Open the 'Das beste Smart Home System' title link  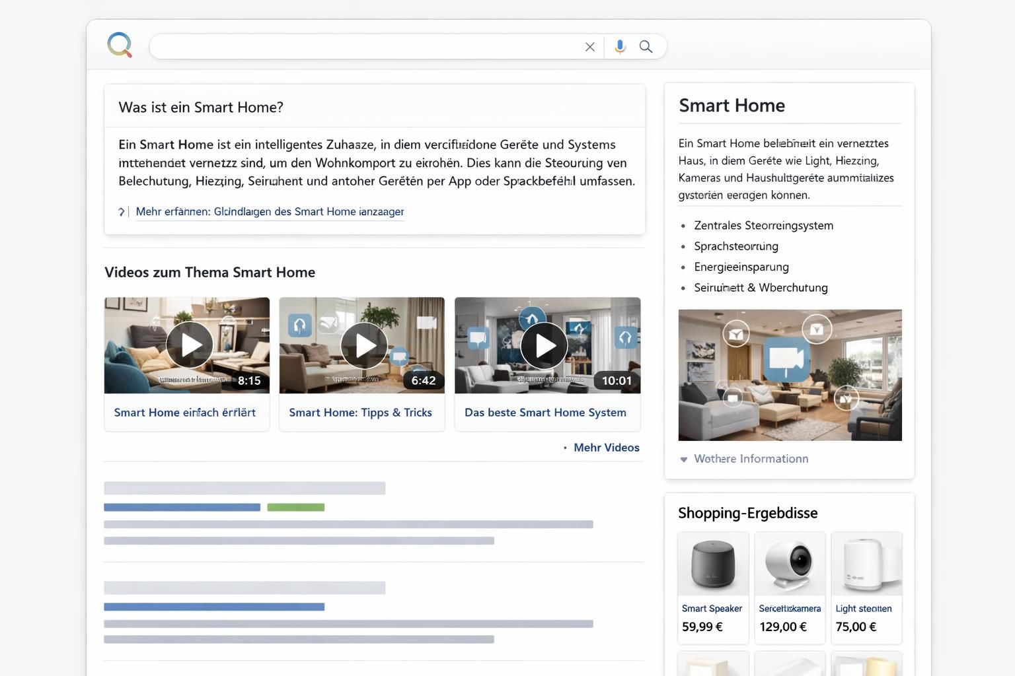coord(545,413)
